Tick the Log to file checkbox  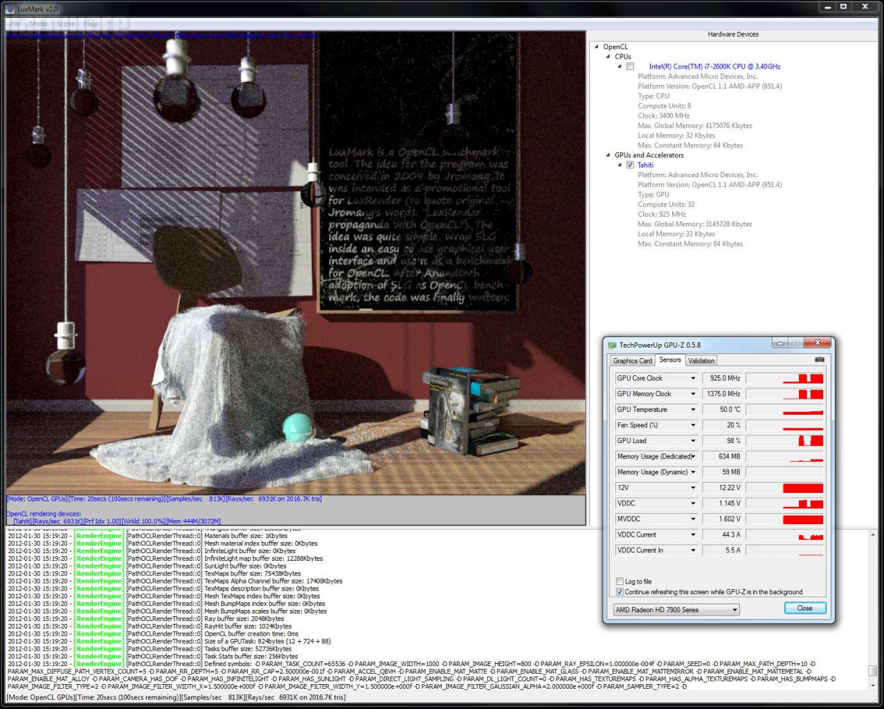[x=620, y=582]
